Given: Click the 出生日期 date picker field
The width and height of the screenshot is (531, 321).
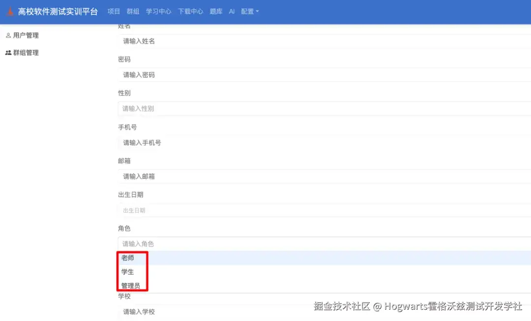Looking at the screenshot, I should pyautogui.click(x=197, y=210).
